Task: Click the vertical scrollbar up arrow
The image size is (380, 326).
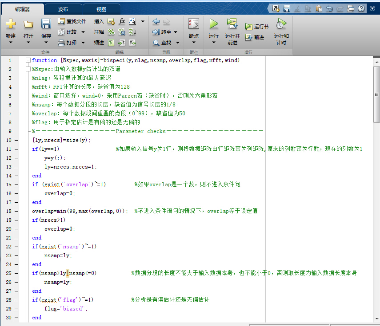Action: coord(376,62)
